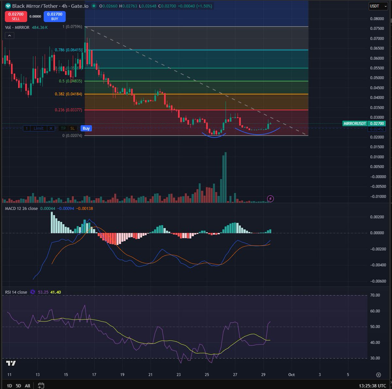Click the MIRRORUSDT price axis label
Screen dimensions: 392x389
(354, 123)
